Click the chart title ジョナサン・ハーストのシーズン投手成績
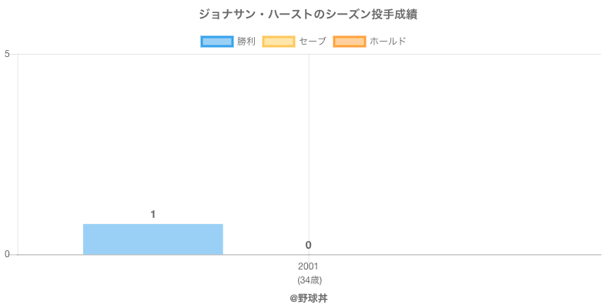This screenshot has width=616, height=308. coord(308,15)
